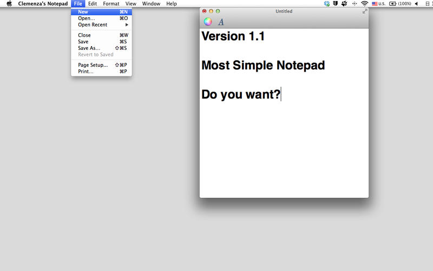Click the Untitled window title bar text
This screenshot has height=271, width=433.
[x=284, y=11]
